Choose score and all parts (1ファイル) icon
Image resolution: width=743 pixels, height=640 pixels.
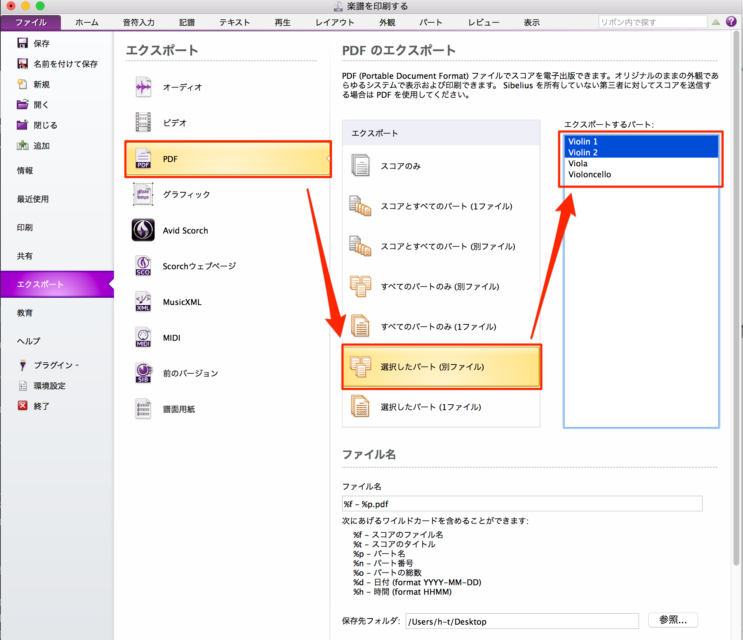pos(361,206)
